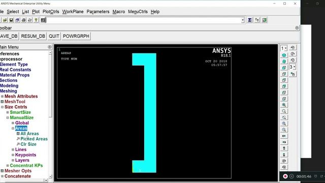Screen dimensions: 325x183
Task: Open the active window number dropdown showing 1
Action: pyautogui.click(x=284, y=48)
